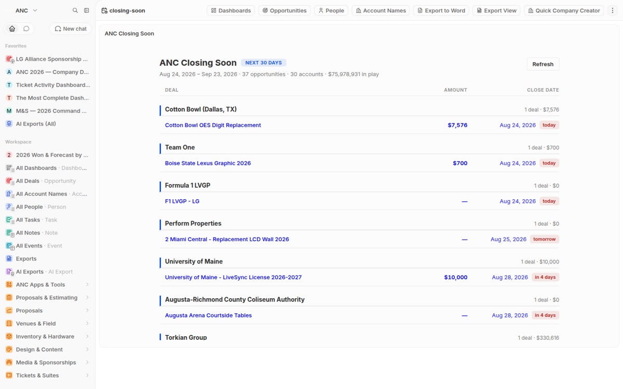This screenshot has height=389, width=623.
Task: Expand Design & Content folder chevron
Action: [x=87, y=350]
